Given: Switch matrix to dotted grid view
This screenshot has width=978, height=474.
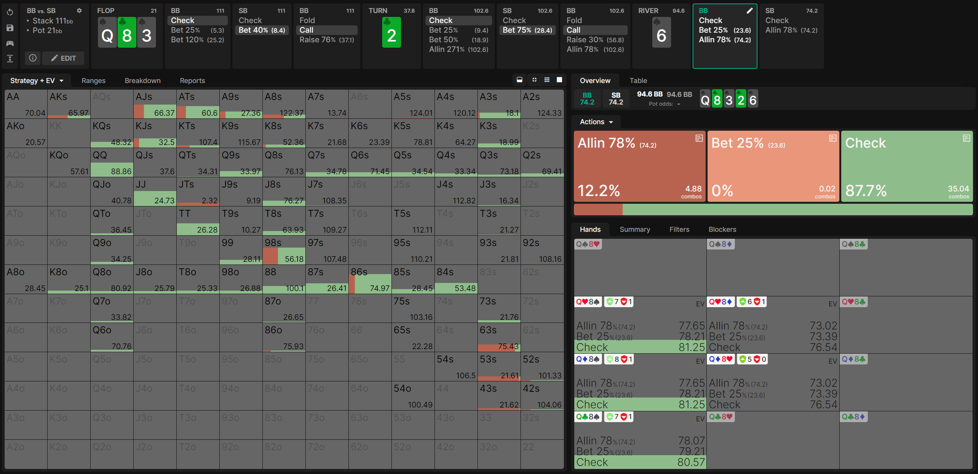Looking at the screenshot, I should 547,80.
